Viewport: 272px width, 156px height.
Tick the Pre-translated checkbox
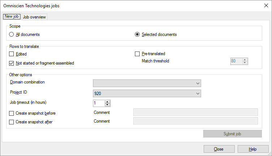[x=137, y=54]
